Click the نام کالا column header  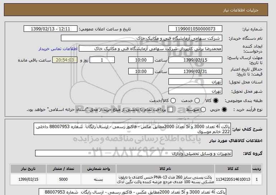[165, 169]
